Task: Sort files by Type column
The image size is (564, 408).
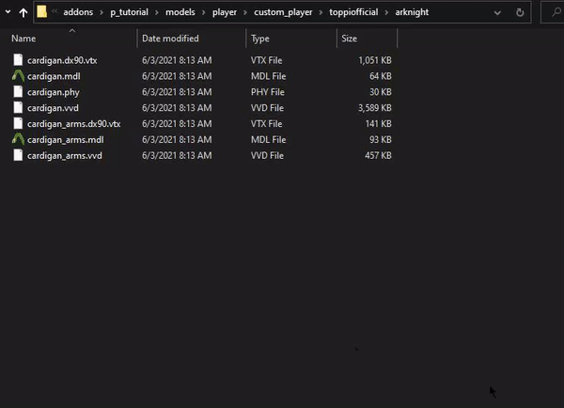Action: coord(260,39)
